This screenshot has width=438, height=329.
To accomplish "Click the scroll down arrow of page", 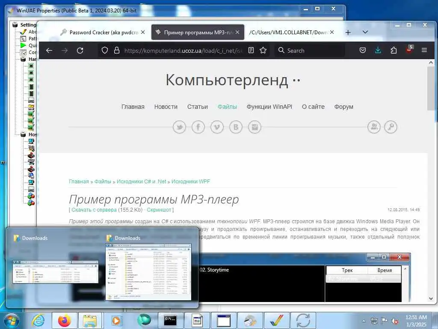I will coord(431,299).
